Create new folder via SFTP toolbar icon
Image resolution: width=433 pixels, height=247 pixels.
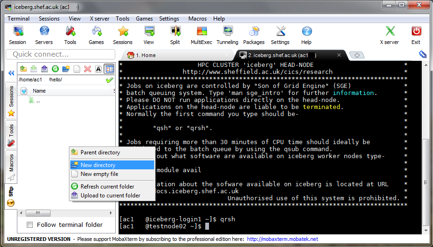pyautogui.click(x=66, y=69)
